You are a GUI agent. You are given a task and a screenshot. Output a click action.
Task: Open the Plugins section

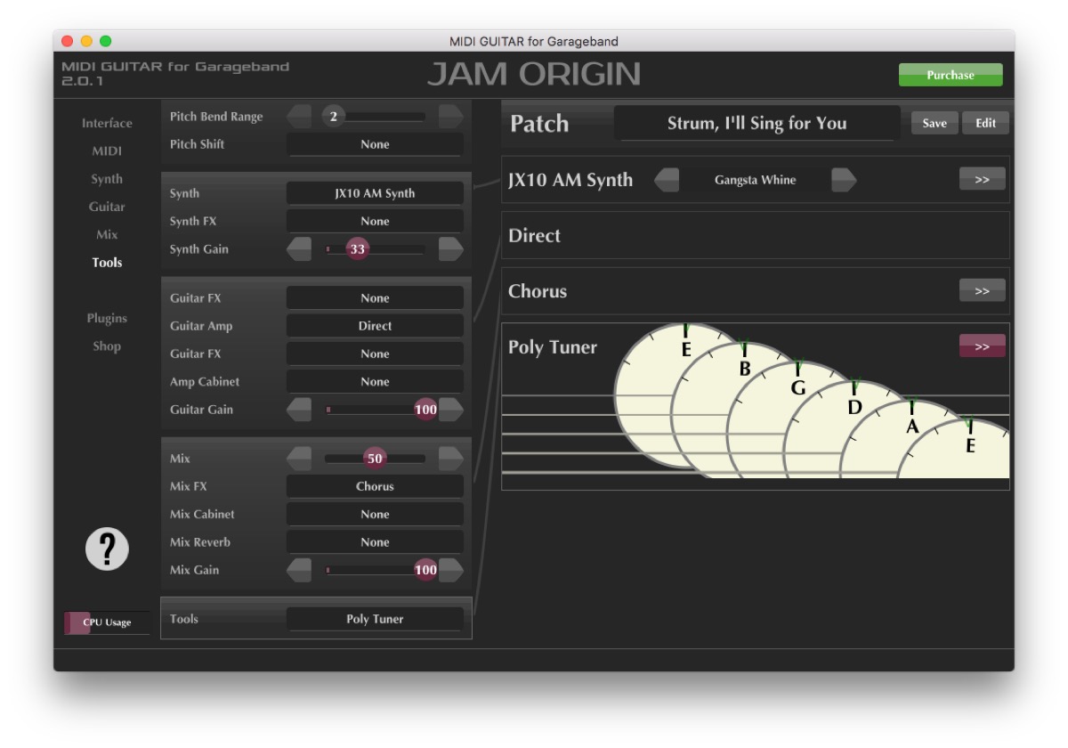click(x=107, y=318)
